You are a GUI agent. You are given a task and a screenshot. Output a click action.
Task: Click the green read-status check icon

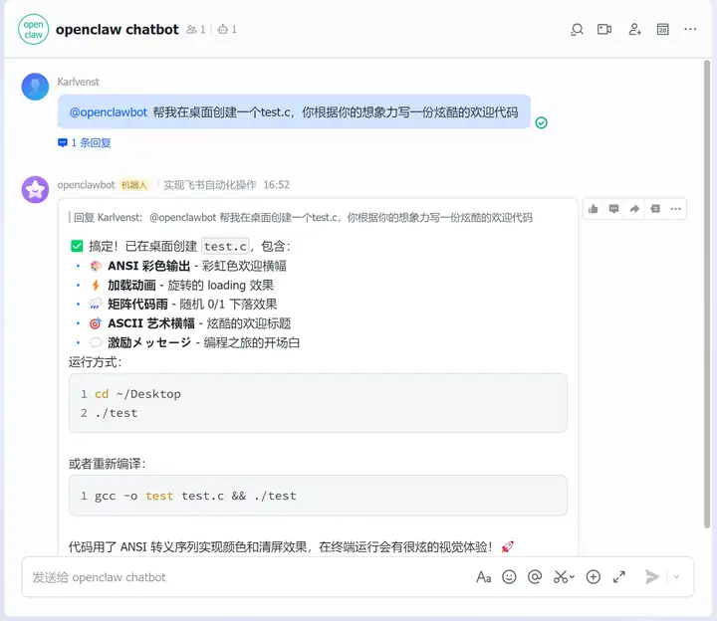[542, 123]
